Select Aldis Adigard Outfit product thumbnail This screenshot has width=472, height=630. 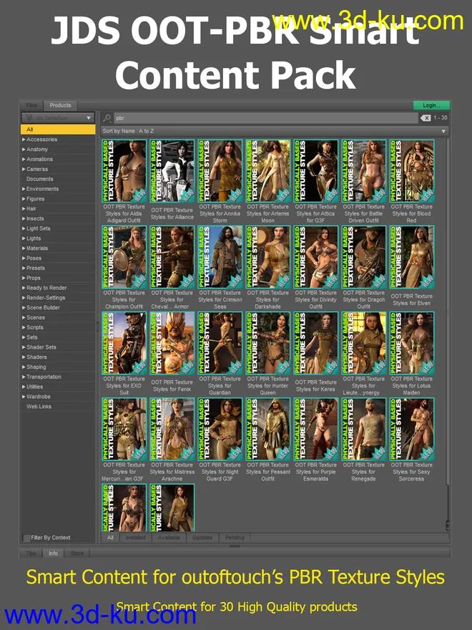[x=124, y=171]
